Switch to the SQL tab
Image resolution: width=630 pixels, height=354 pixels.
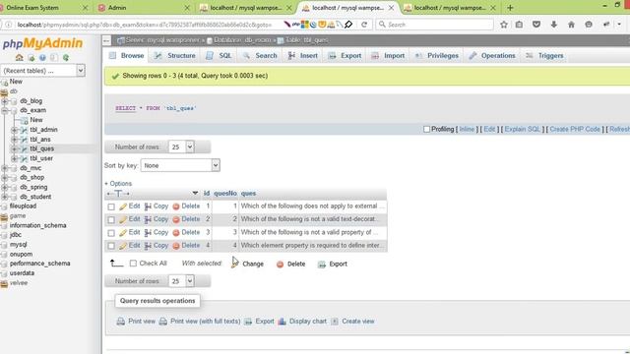coord(220,56)
